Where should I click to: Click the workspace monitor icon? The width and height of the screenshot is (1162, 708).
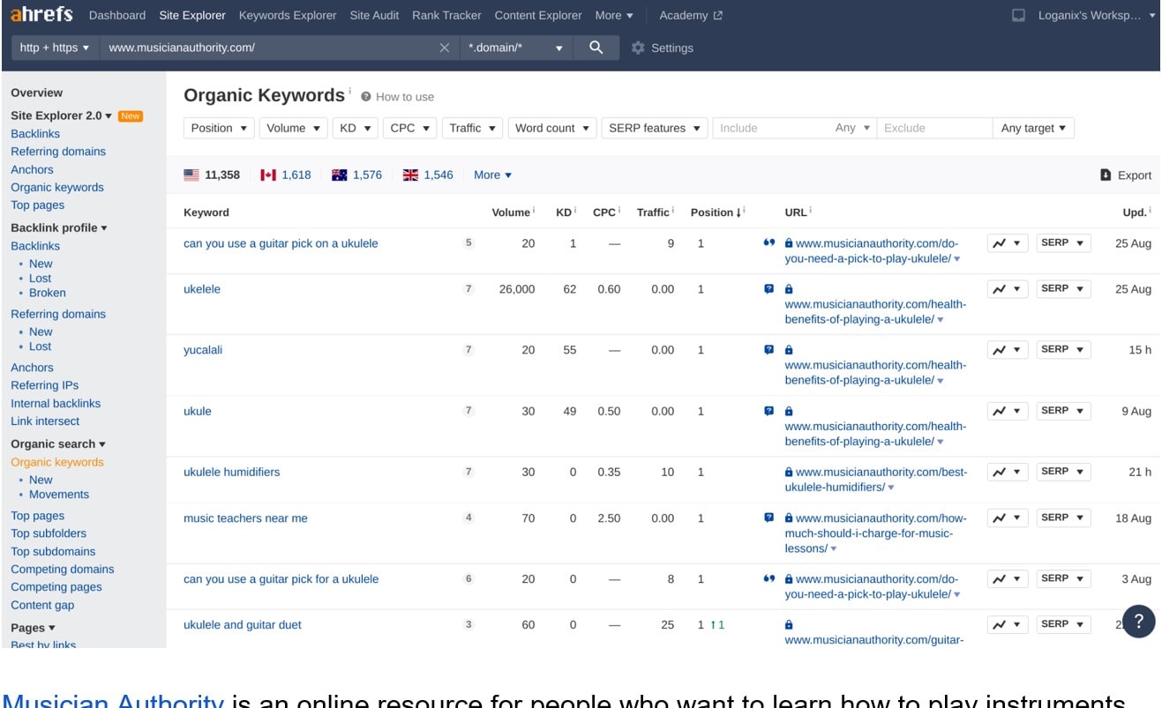click(1019, 15)
